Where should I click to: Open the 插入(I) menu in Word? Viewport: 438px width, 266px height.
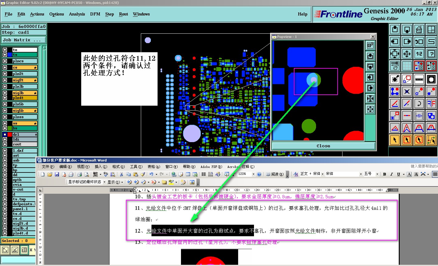[101, 167]
